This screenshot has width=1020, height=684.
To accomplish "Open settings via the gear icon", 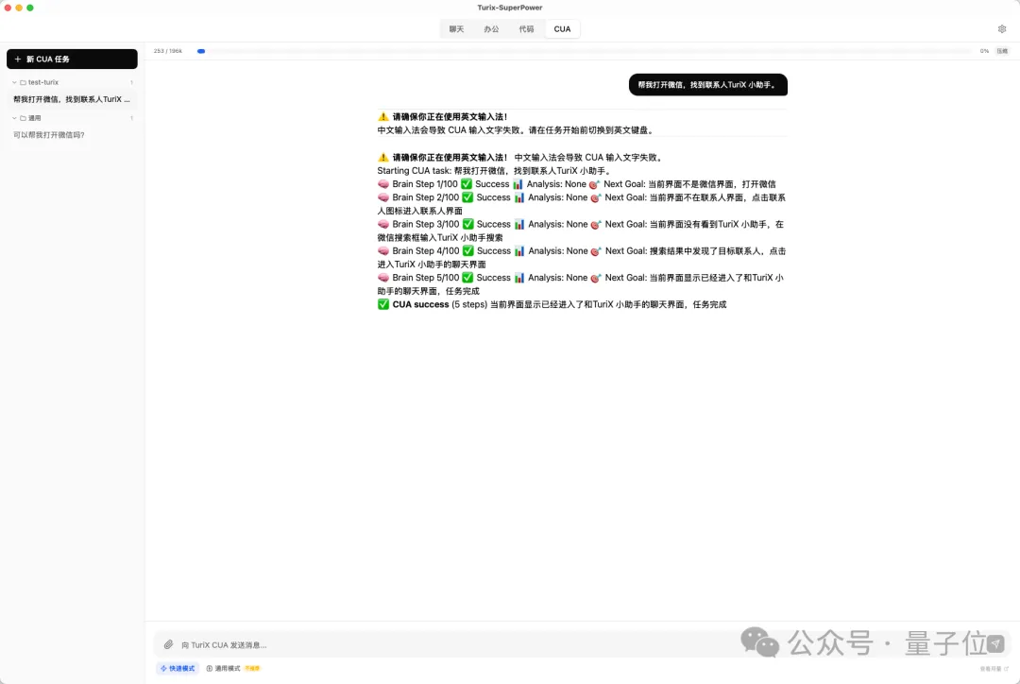I will click(x=1002, y=29).
